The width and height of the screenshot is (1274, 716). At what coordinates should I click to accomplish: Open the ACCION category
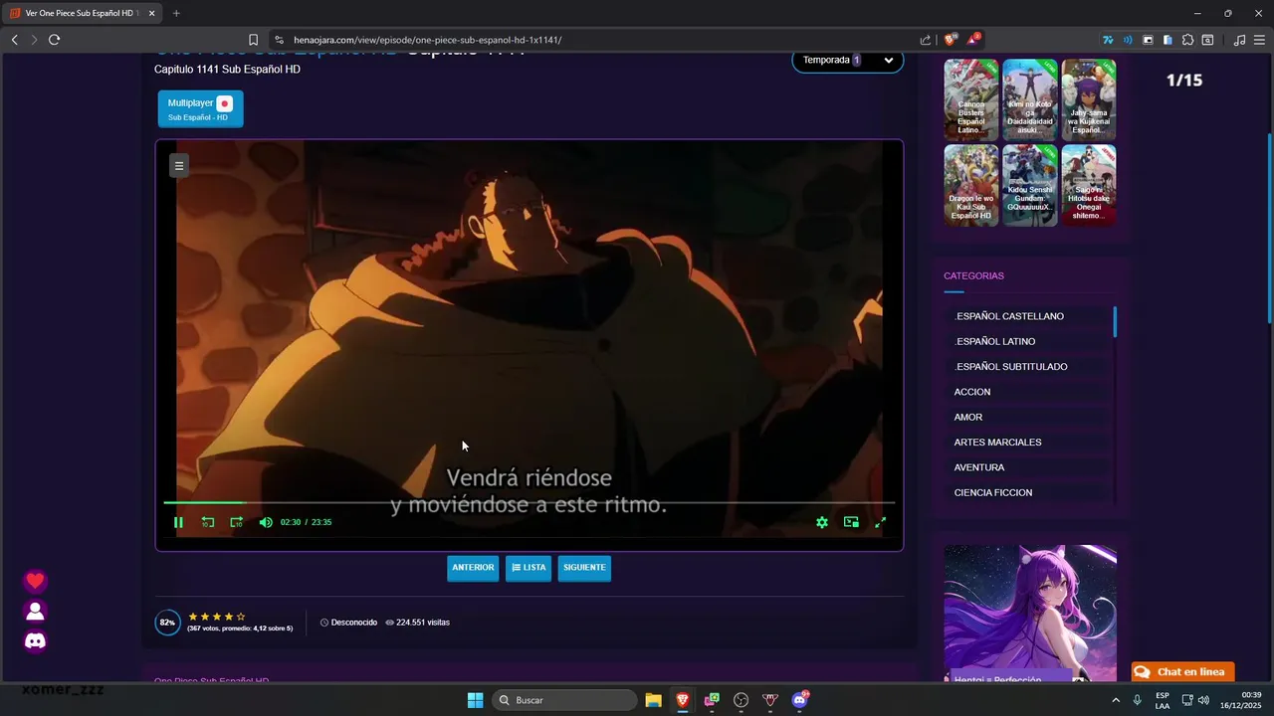point(972,392)
